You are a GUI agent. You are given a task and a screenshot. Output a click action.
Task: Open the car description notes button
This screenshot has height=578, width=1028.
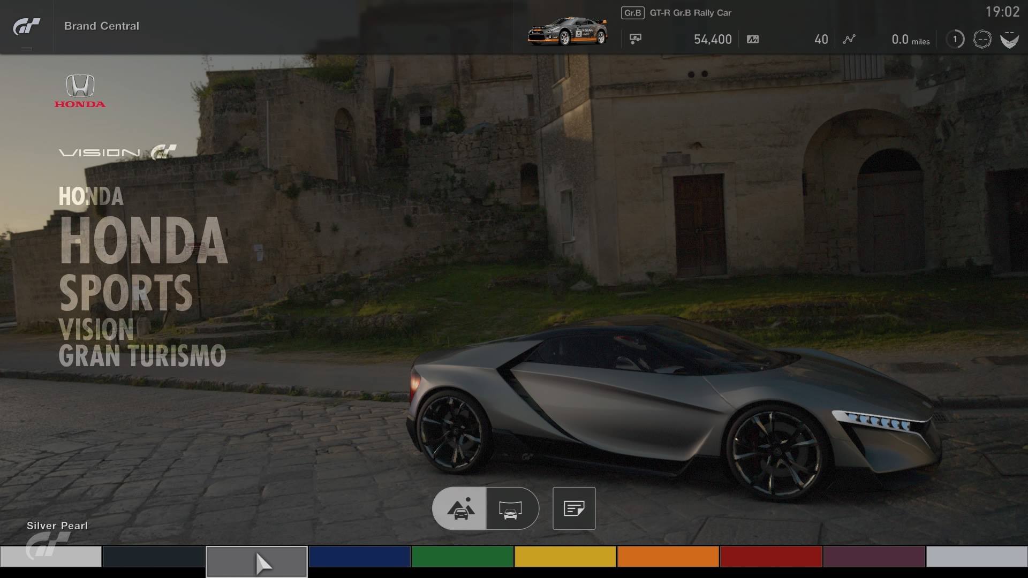[573, 508]
